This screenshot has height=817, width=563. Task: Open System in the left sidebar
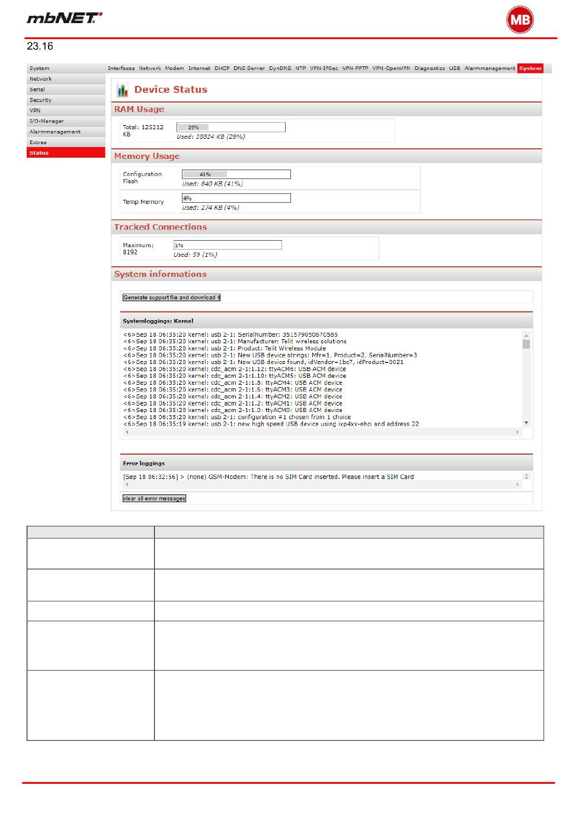tap(66, 68)
